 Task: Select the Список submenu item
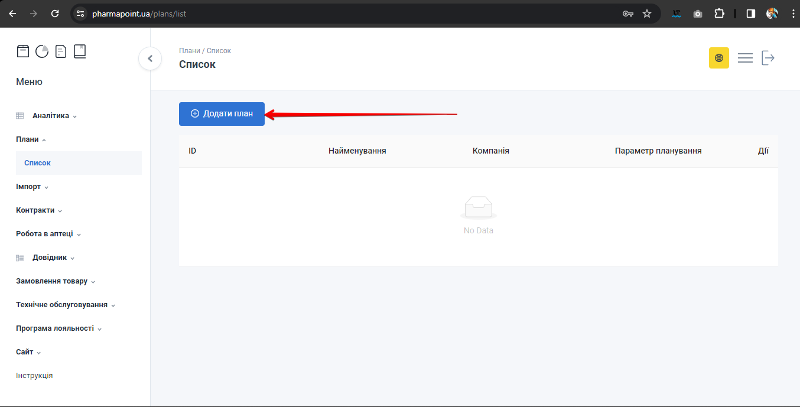pos(38,163)
